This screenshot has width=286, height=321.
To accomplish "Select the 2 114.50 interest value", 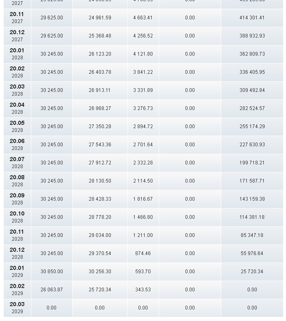I will tap(143, 181).
